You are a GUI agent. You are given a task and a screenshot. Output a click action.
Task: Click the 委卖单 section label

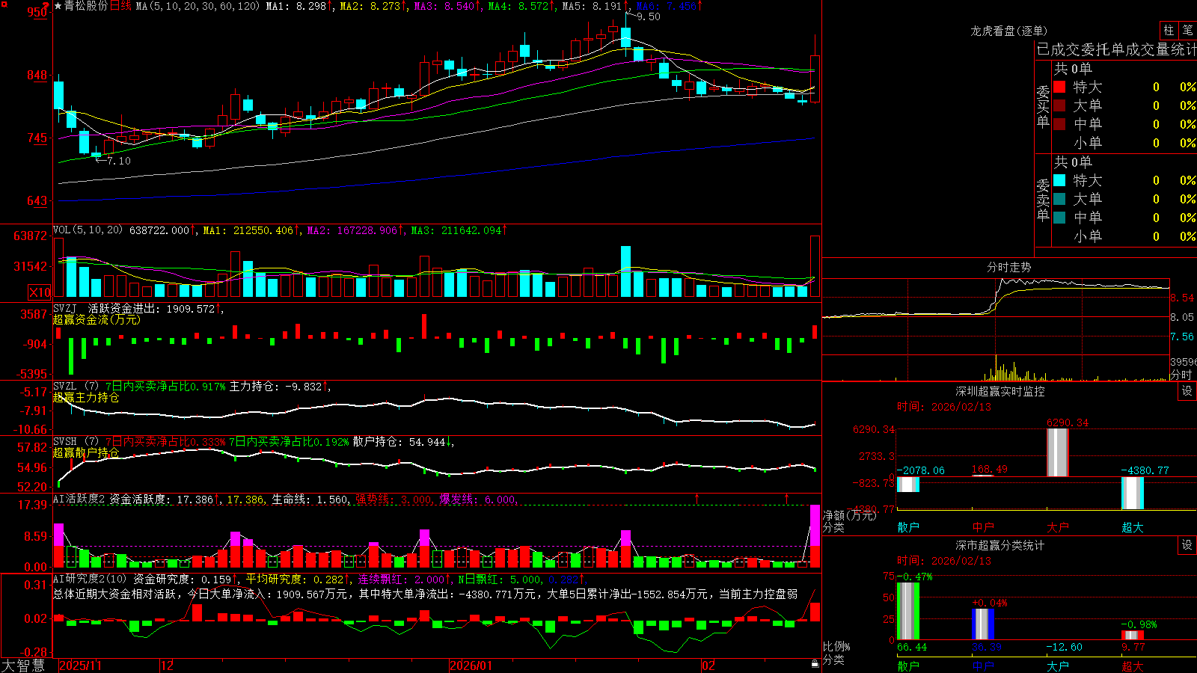(x=1043, y=200)
